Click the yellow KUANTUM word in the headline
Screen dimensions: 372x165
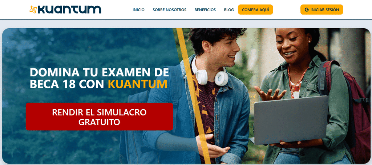point(138,84)
